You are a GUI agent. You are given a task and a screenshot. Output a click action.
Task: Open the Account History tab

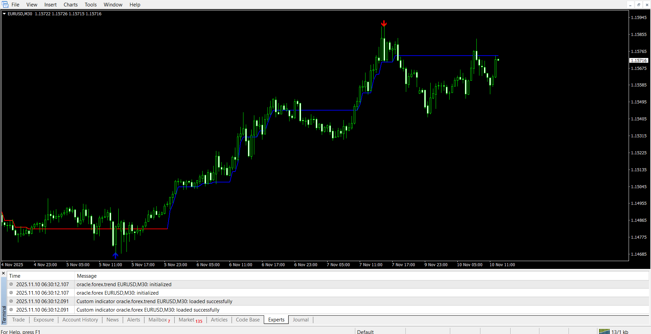80,320
